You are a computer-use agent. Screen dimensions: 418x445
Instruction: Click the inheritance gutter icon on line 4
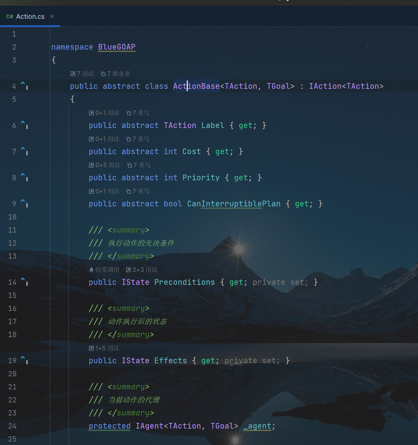pos(24,85)
